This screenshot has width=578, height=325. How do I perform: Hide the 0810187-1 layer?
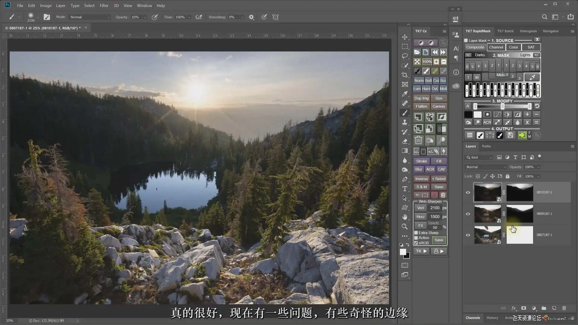(468, 192)
